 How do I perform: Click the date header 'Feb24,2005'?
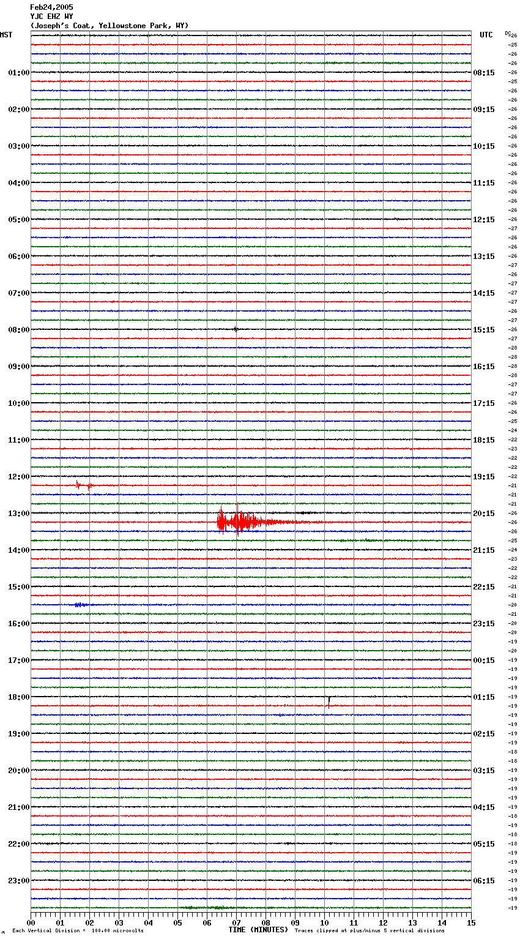(x=51, y=7)
